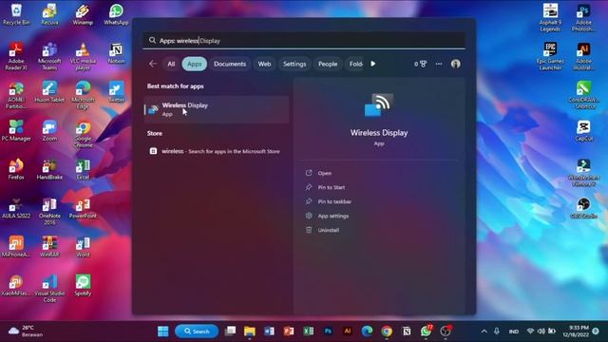Switch to Web filter tab

(264, 64)
